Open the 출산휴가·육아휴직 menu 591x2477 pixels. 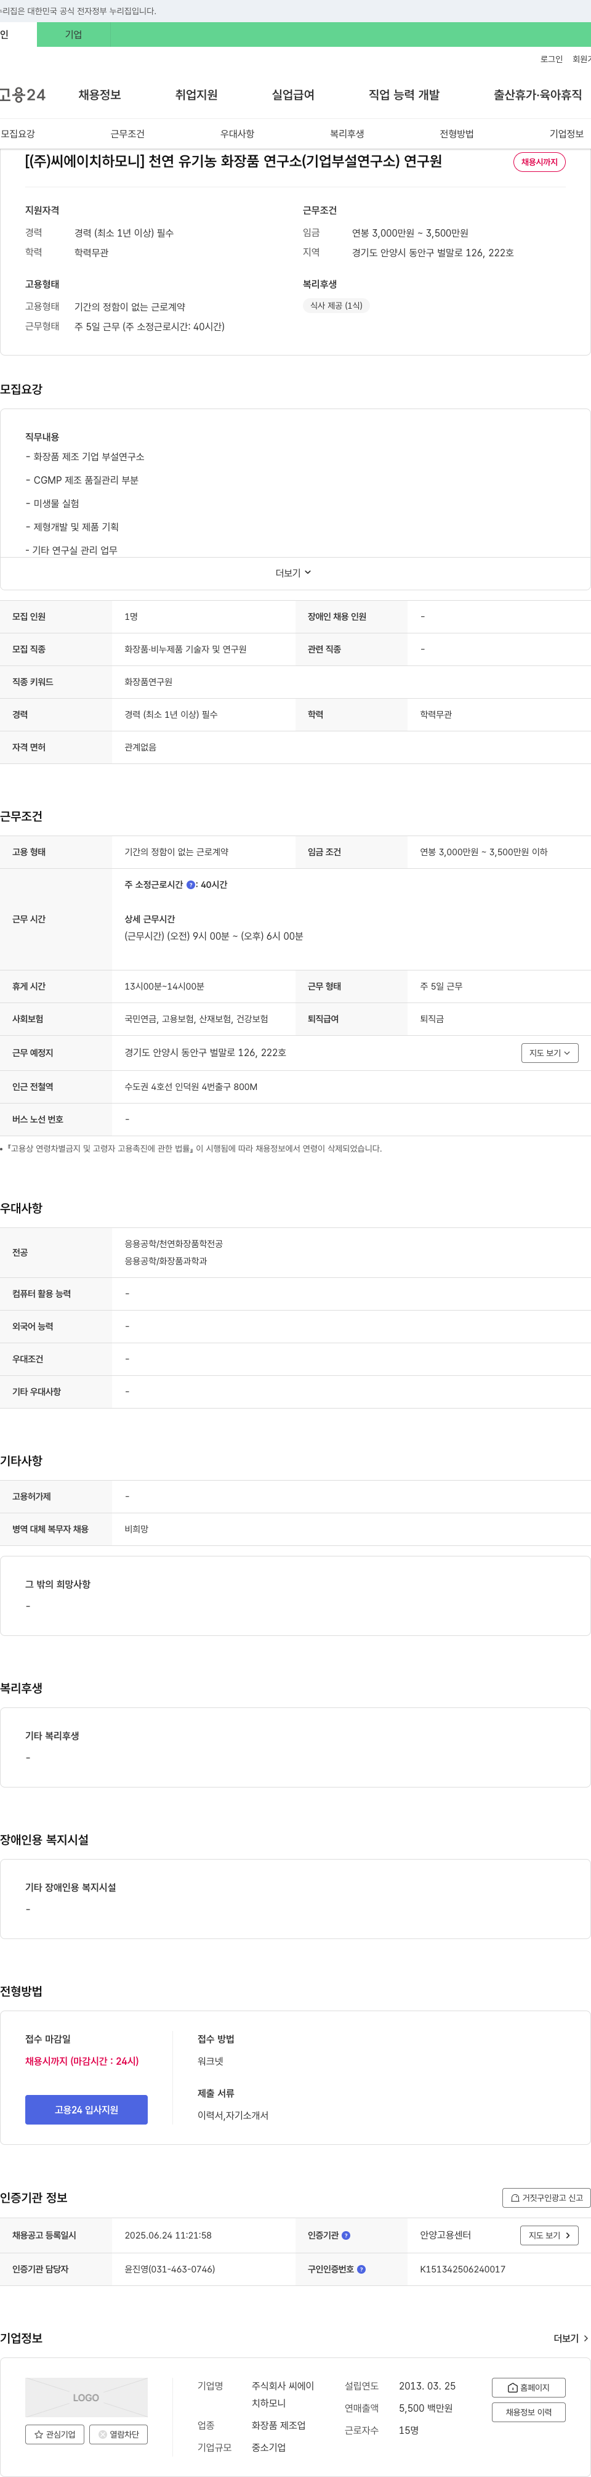[x=537, y=94]
